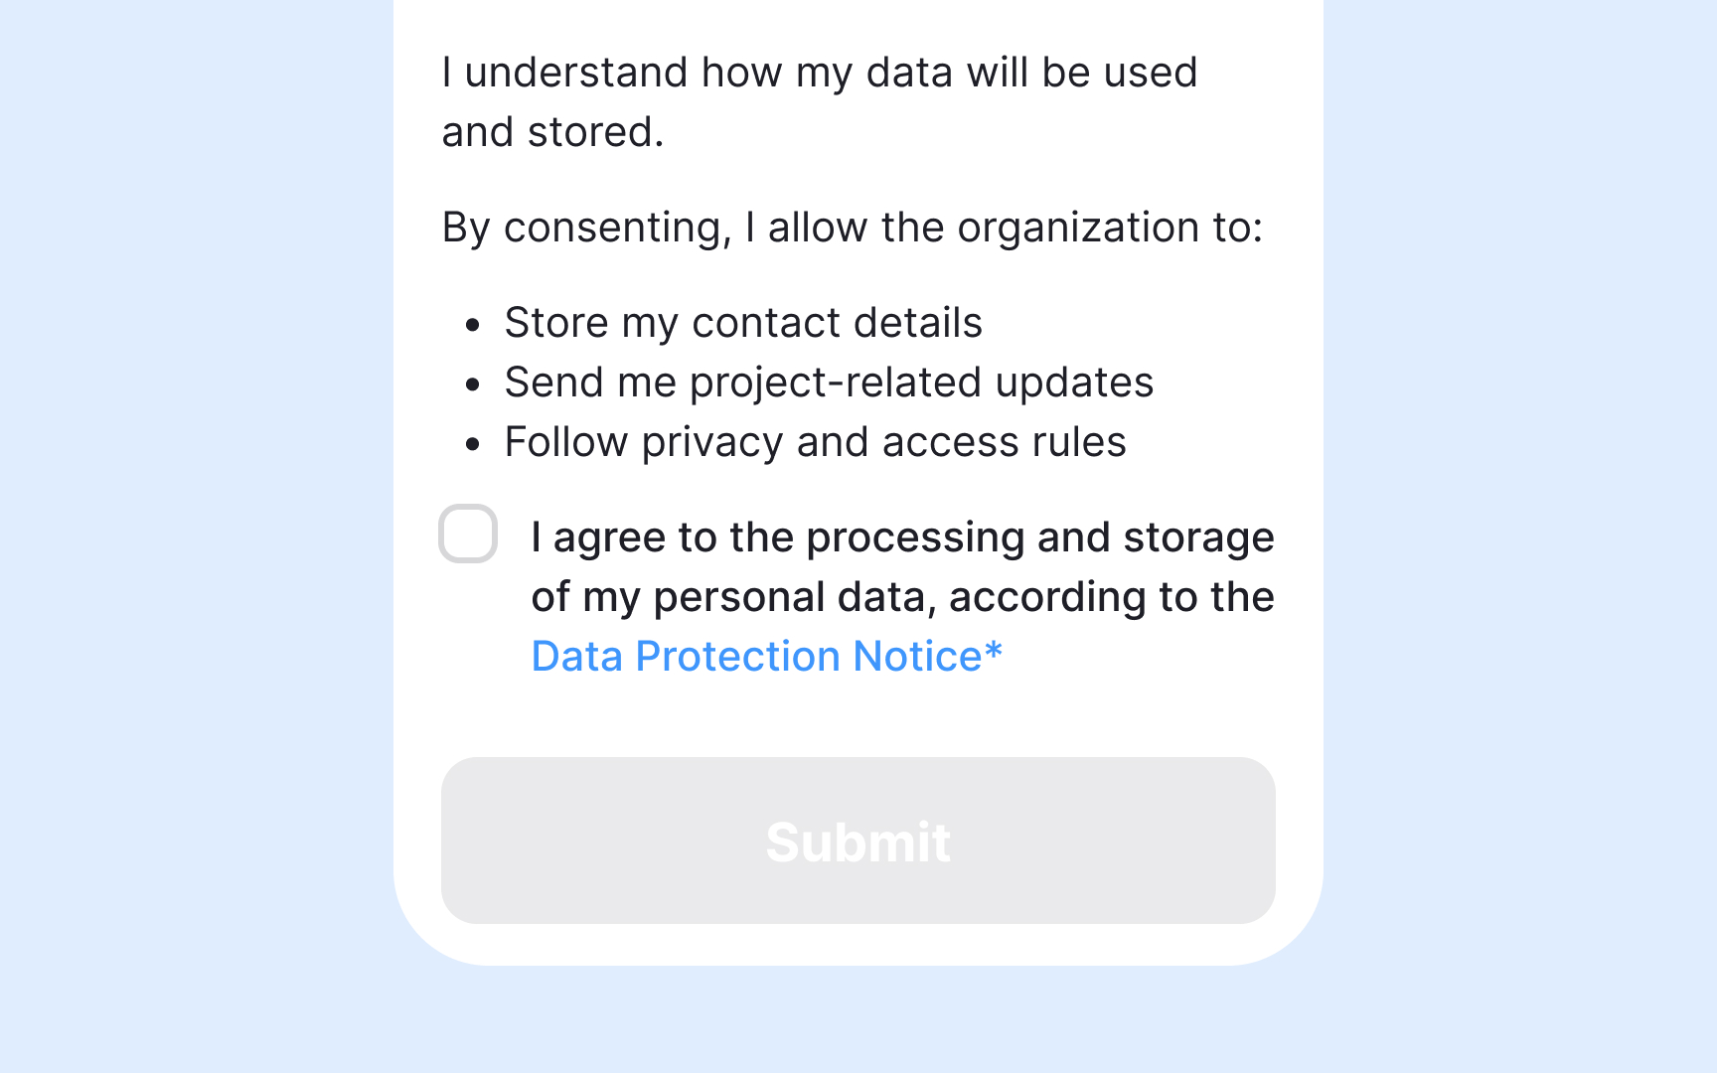The image size is (1717, 1073).
Task: Click the "I understand how my data" sentence
Action: [x=820, y=73]
